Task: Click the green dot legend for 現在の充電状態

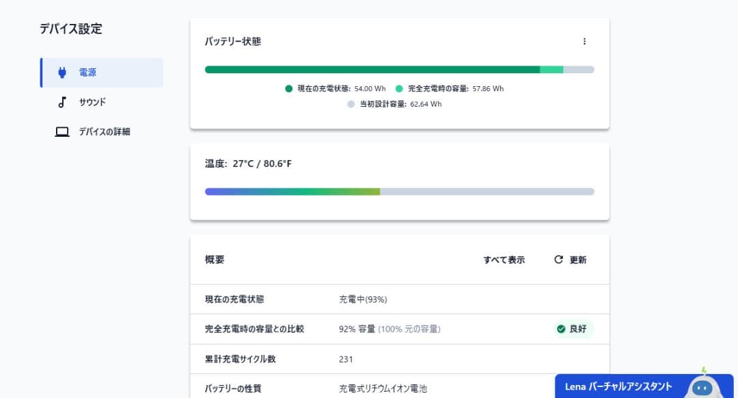Action: pyautogui.click(x=289, y=89)
